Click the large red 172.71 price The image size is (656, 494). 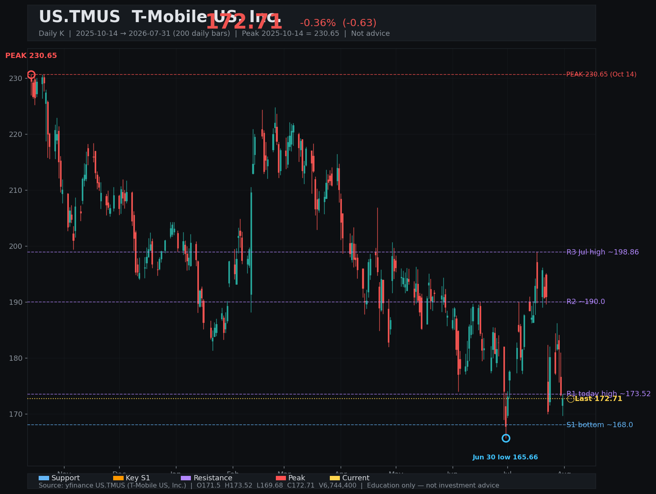(x=244, y=22)
